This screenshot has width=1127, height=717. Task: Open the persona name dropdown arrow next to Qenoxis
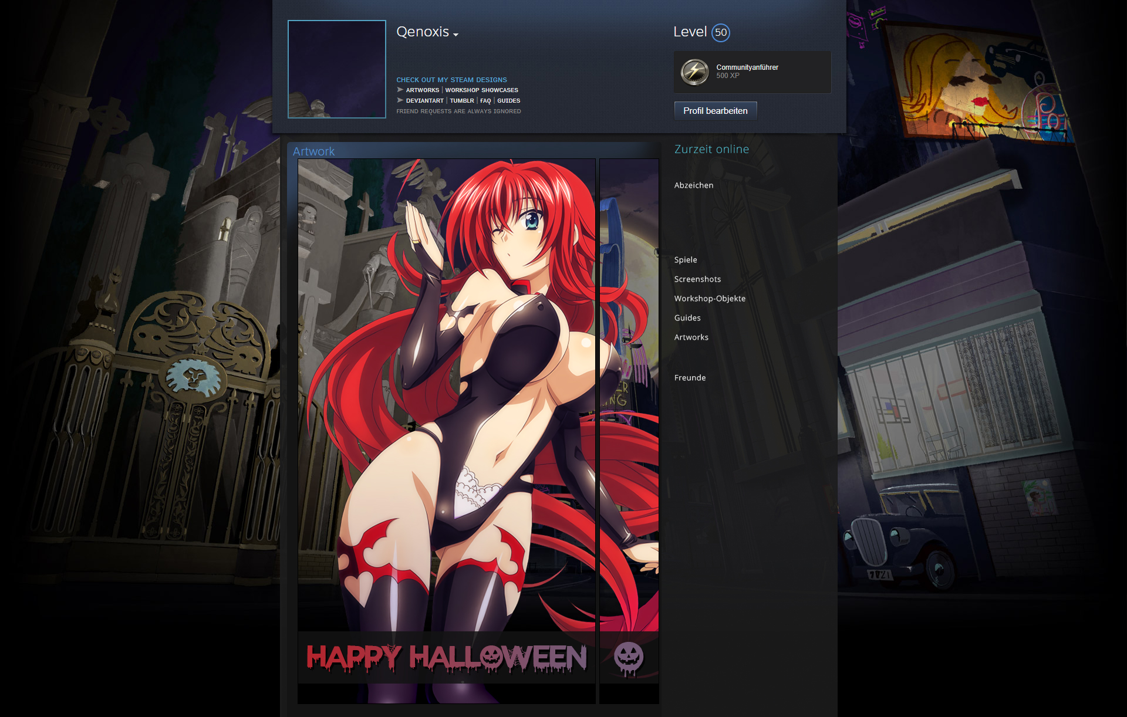point(456,35)
